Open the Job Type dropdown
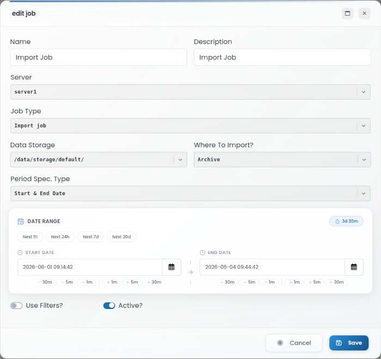The width and height of the screenshot is (381, 359). click(190, 126)
